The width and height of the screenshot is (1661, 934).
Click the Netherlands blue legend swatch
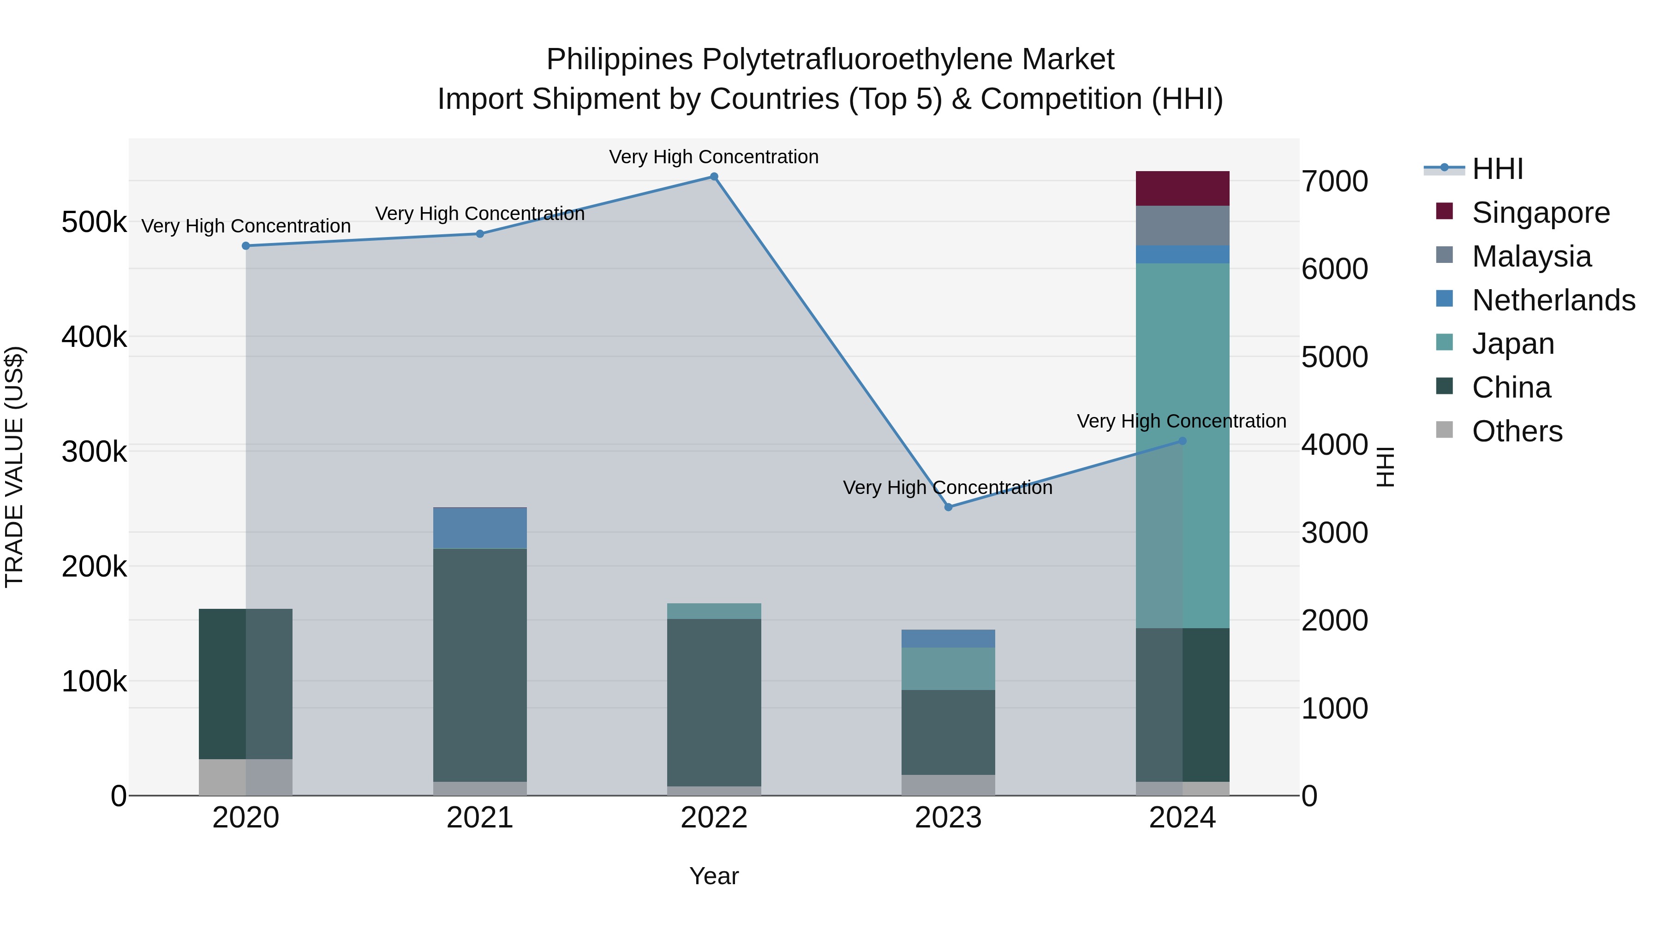pyautogui.click(x=1444, y=299)
